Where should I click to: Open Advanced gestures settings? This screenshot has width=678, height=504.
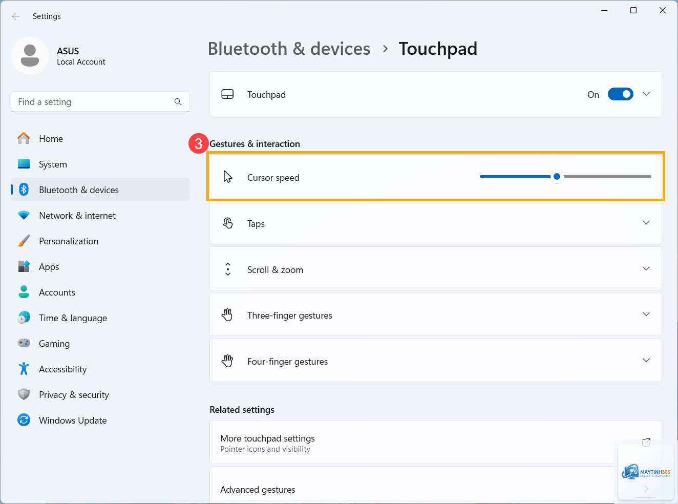pyautogui.click(x=436, y=485)
